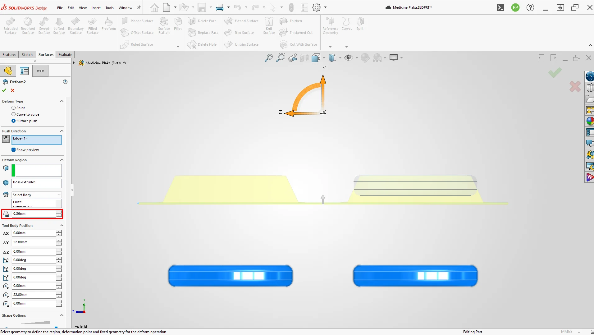
Task: Choose Curve to curve deform type
Action: (25, 114)
